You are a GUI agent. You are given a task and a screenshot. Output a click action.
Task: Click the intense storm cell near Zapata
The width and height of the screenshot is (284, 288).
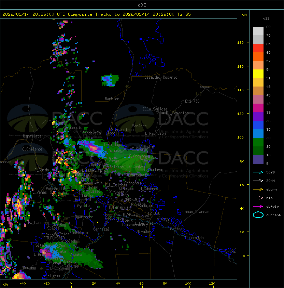coord(47,253)
